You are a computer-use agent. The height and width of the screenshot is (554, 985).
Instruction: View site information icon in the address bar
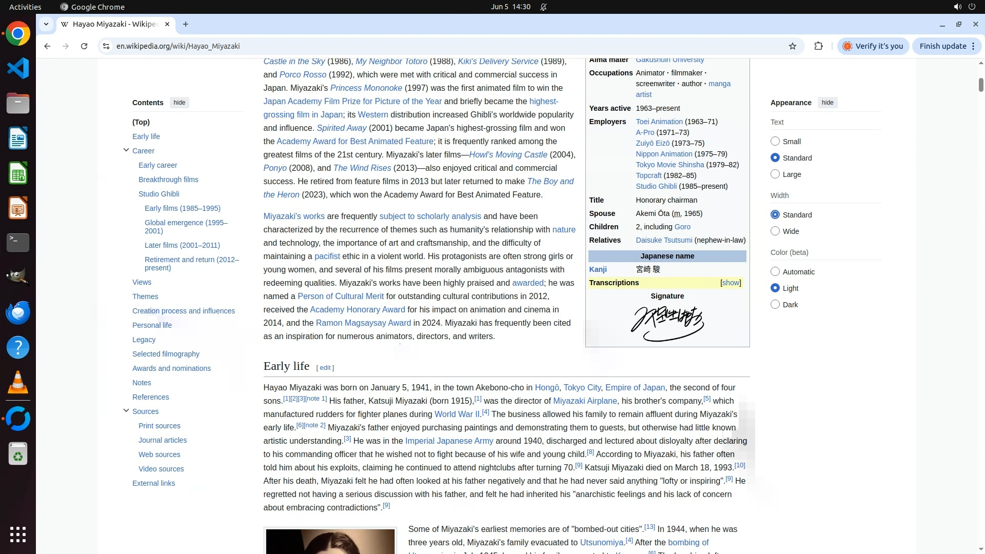106,46
